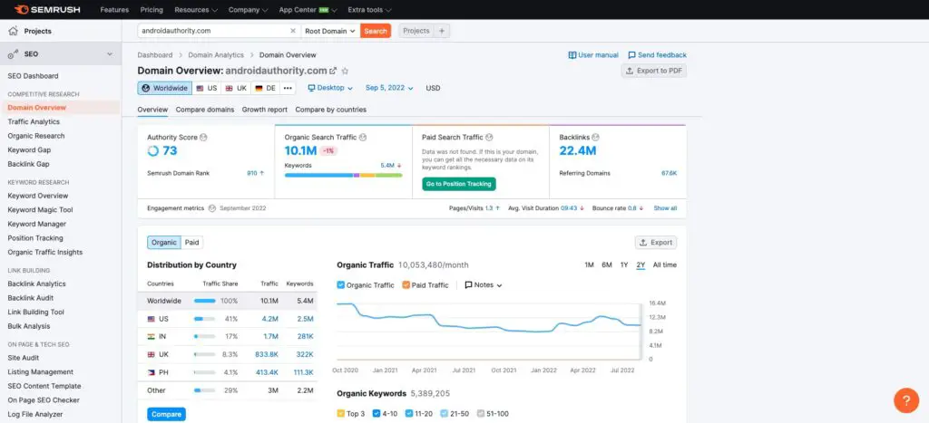Open Compare by countries tab

(330, 110)
